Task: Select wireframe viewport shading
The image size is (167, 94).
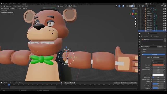Action: click(x=129, y=6)
